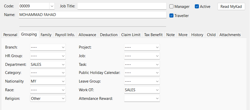Go to the Allowance tab

87,35
